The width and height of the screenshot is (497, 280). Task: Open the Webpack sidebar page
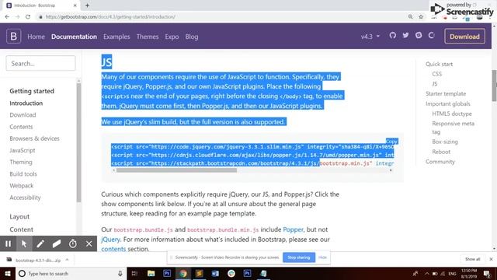[21, 186]
